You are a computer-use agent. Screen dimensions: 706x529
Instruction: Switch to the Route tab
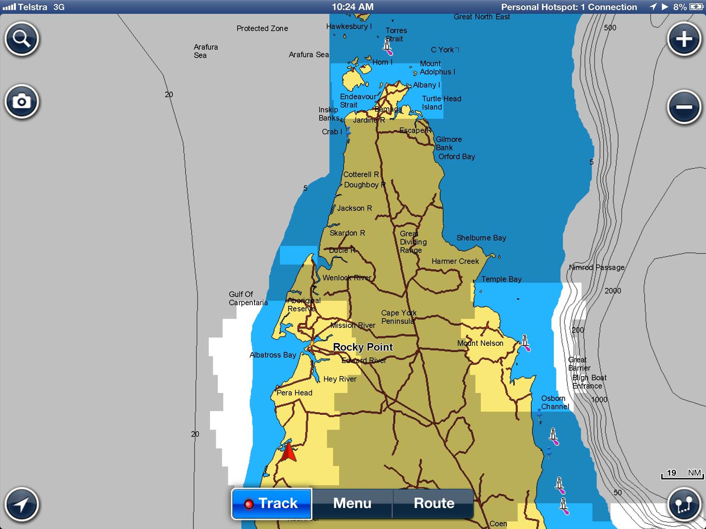pos(434,503)
